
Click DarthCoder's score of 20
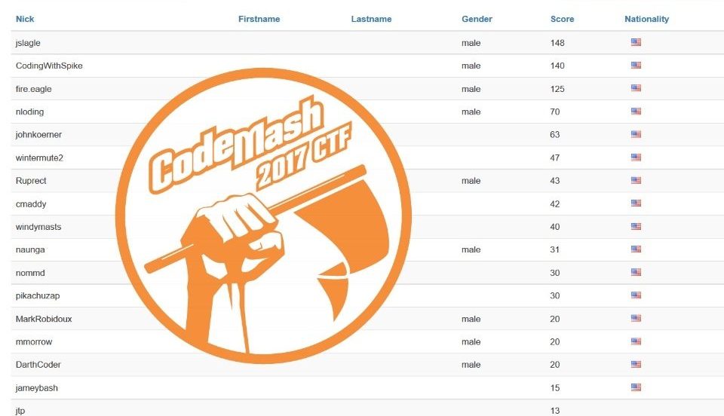point(555,364)
